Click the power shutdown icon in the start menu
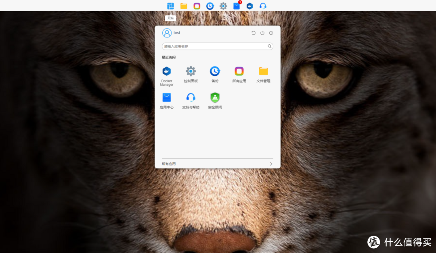This screenshot has height=253, width=436. tap(262, 33)
